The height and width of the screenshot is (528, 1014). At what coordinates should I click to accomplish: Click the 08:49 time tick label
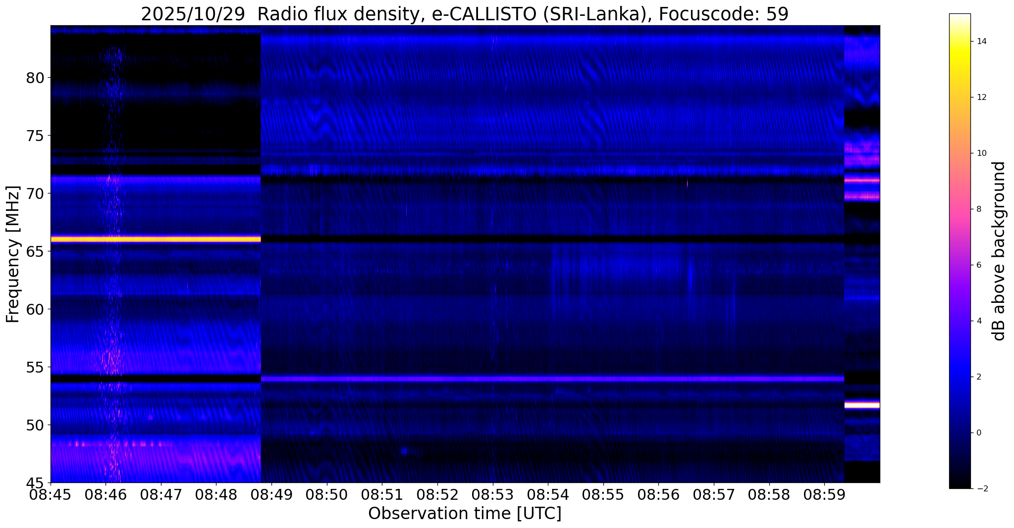pos(271,494)
